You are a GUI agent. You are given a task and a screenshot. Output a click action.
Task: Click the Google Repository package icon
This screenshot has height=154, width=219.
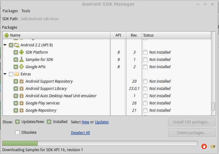(22, 110)
